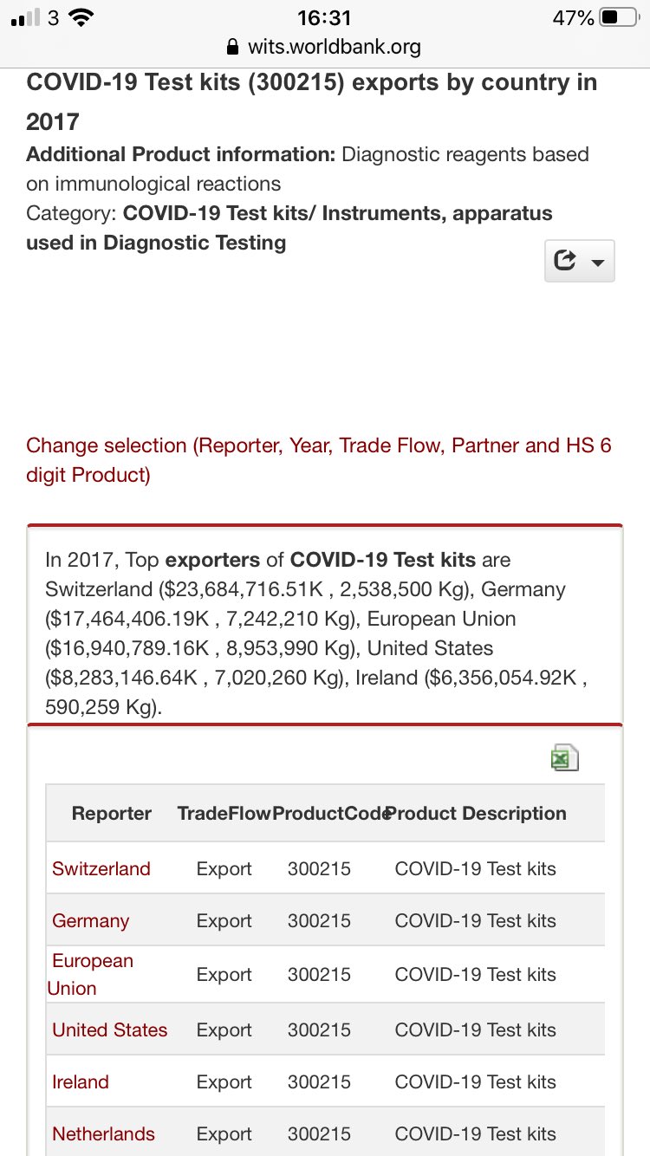Open the Germany reporter link
This screenshot has width=650, height=1156.
point(91,920)
